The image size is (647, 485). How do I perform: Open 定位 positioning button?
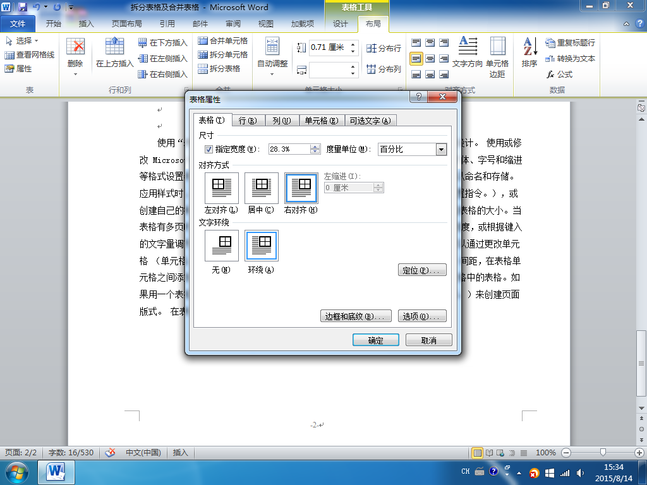pyautogui.click(x=422, y=270)
